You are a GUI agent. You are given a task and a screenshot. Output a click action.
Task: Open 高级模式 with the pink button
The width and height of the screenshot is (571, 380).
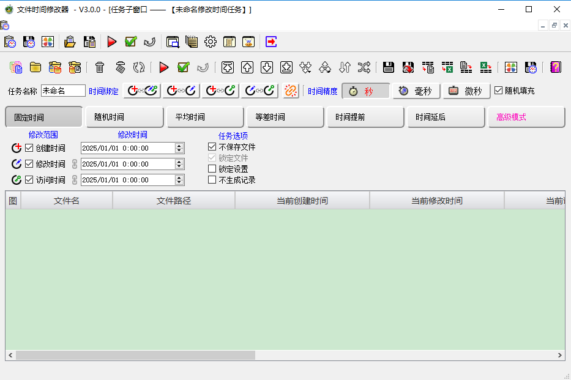(x=526, y=116)
